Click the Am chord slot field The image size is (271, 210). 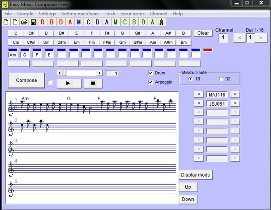(x=13, y=55)
